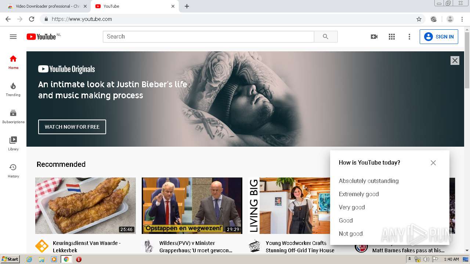Open Keuringsdienst van Waarde channel avatar

point(42,246)
